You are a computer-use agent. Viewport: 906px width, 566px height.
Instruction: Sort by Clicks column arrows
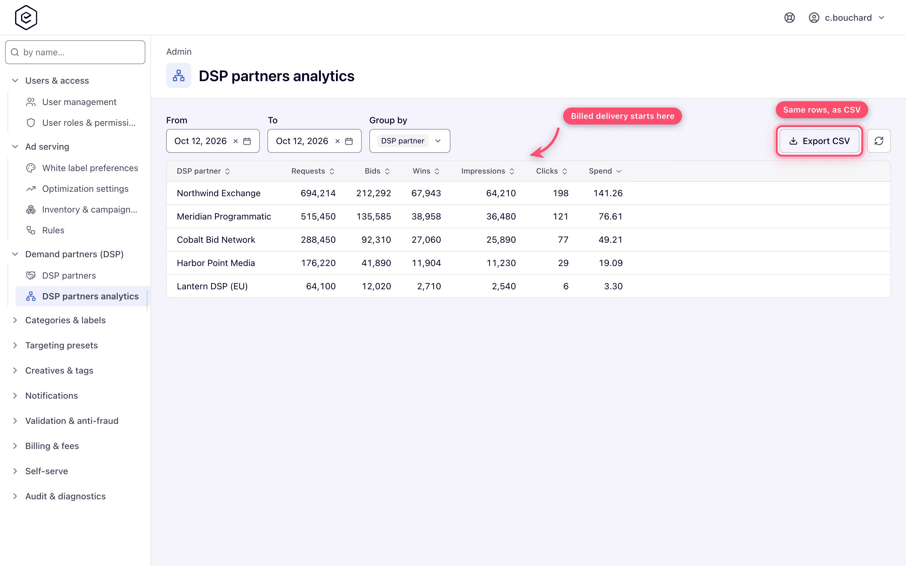(x=565, y=171)
